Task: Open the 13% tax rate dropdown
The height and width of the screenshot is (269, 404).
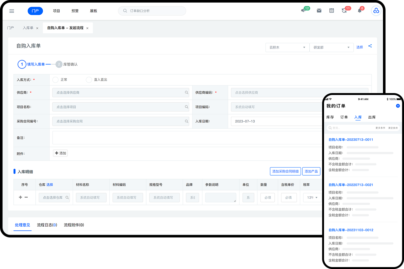Action: (312, 198)
